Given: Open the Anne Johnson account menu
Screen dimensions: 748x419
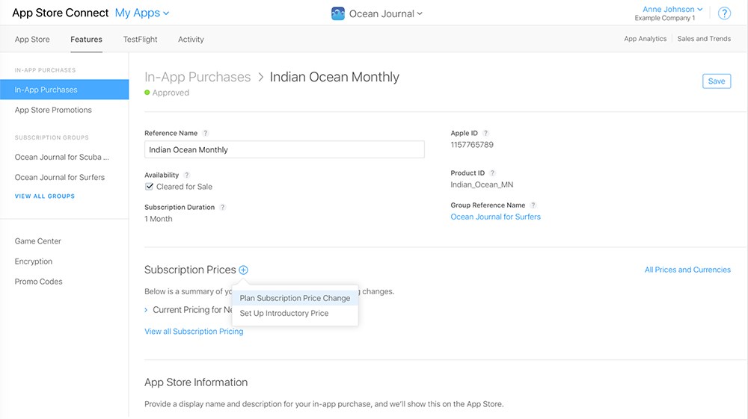Looking at the screenshot, I should [x=672, y=9].
